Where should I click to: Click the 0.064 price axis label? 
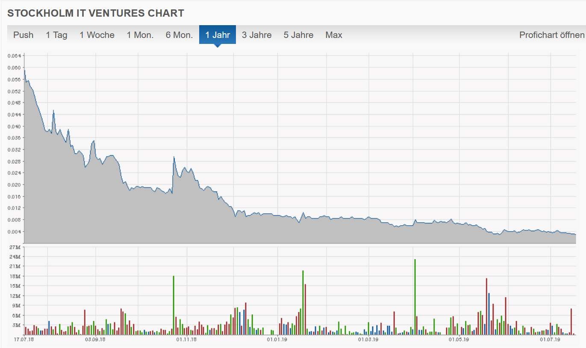[15, 56]
